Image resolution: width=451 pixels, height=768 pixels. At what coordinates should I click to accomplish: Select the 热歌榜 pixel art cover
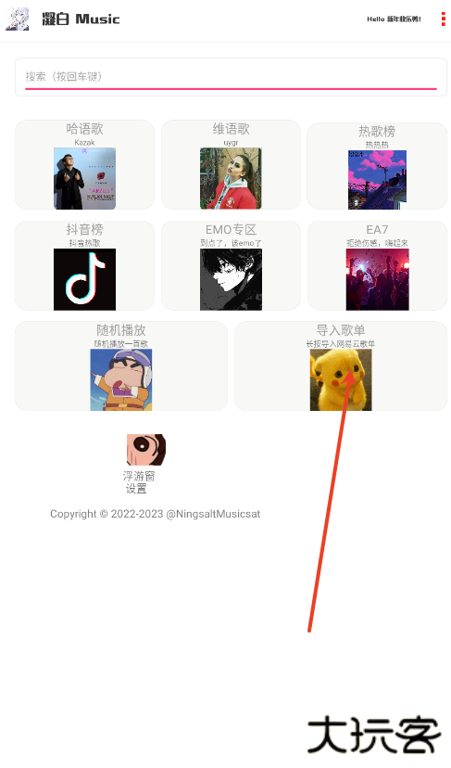tap(377, 180)
